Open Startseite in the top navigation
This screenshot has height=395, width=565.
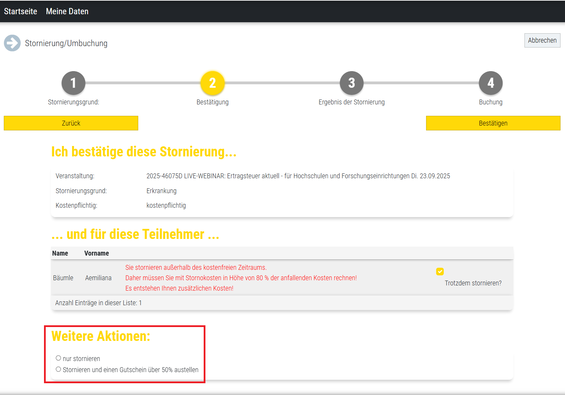pyautogui.click(x=20, y=11)
